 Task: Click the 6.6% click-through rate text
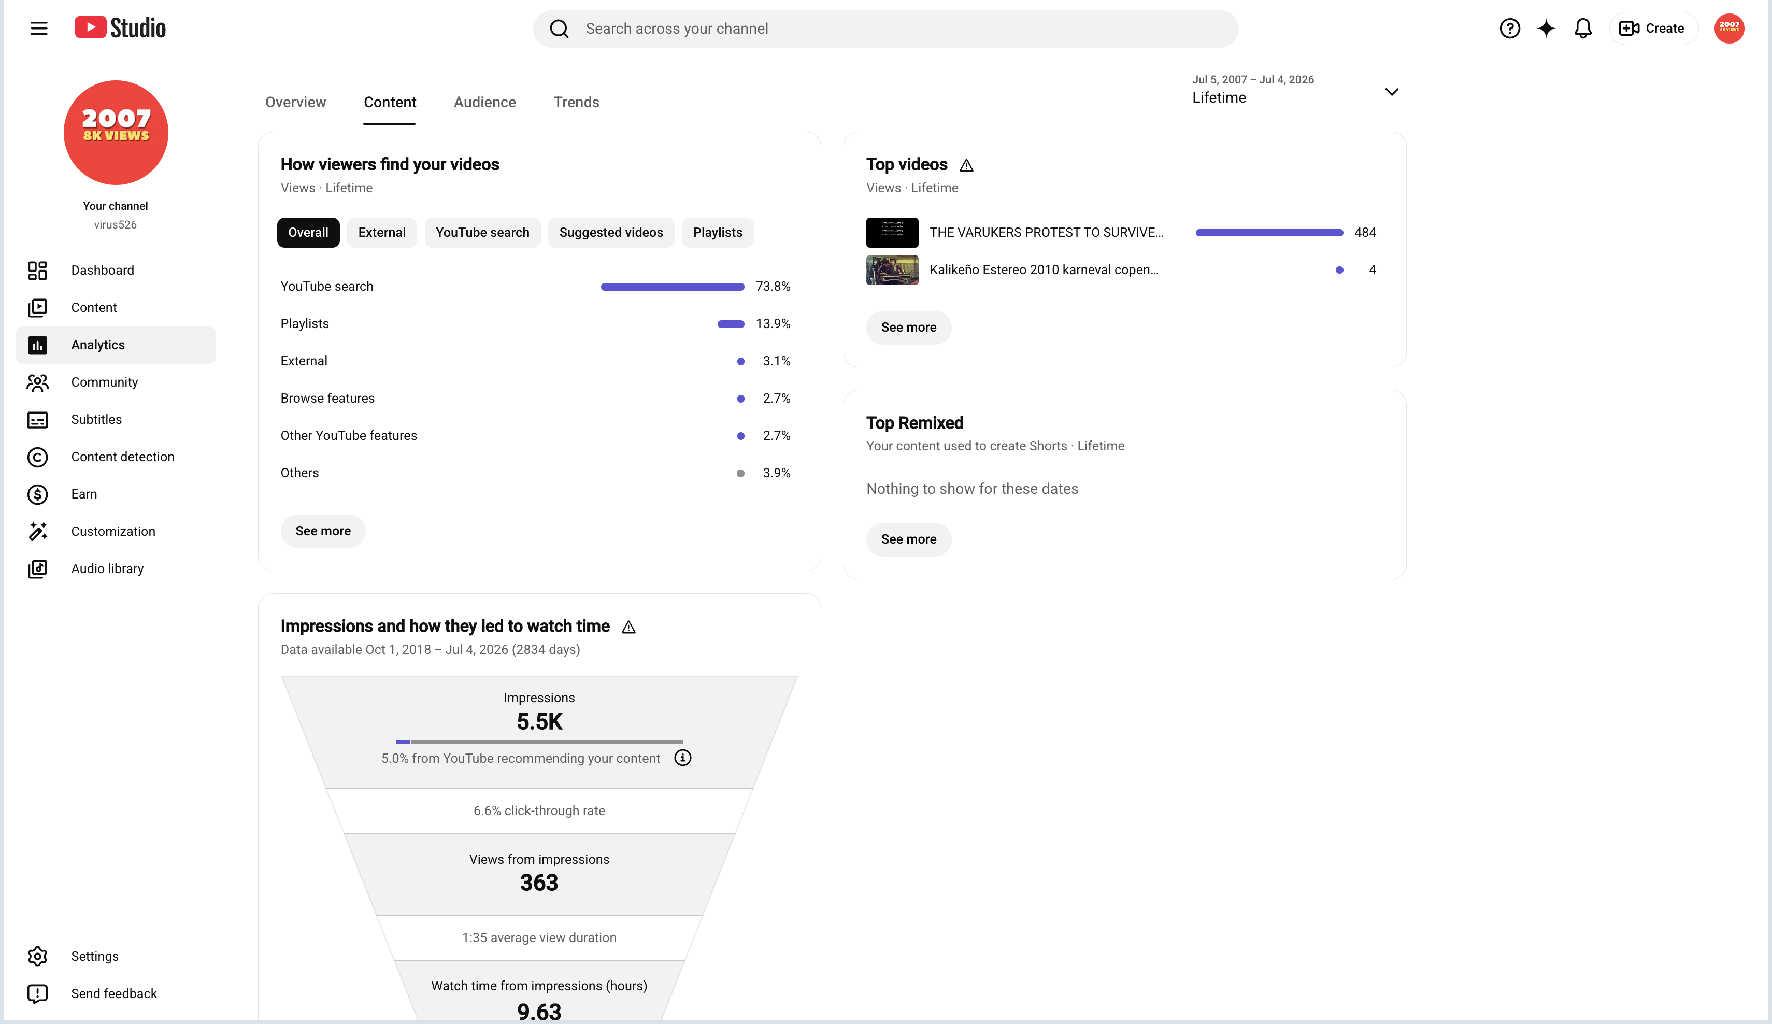[539, 810]
